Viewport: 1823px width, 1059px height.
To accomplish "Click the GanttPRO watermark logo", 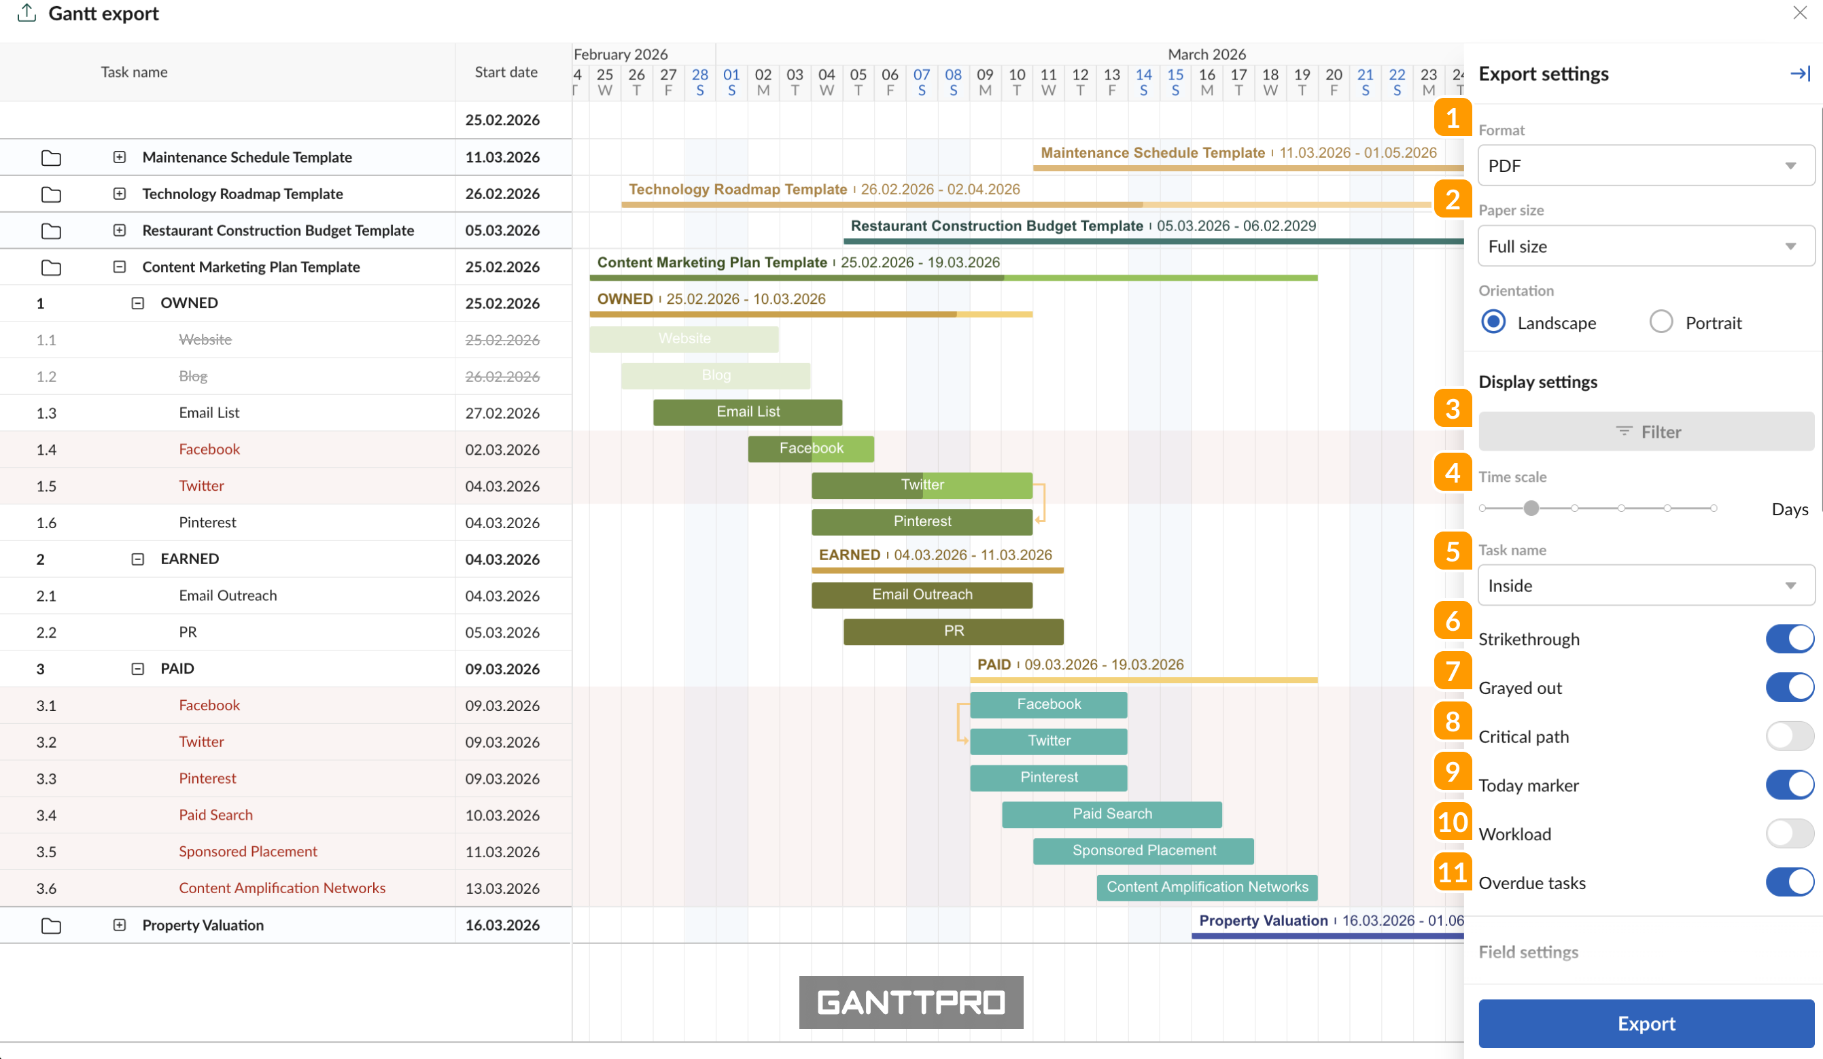I will coord(910,1002).
